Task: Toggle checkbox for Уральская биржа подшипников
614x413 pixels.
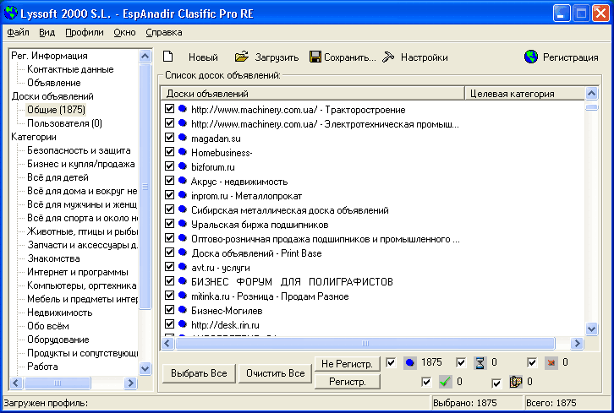Action: [169, 224]
